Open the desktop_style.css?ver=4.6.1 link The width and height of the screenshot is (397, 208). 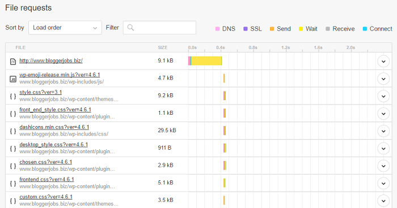54,144
